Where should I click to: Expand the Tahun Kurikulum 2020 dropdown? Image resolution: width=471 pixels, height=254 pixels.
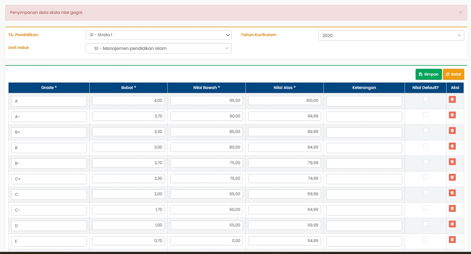[x=391, y=36]
